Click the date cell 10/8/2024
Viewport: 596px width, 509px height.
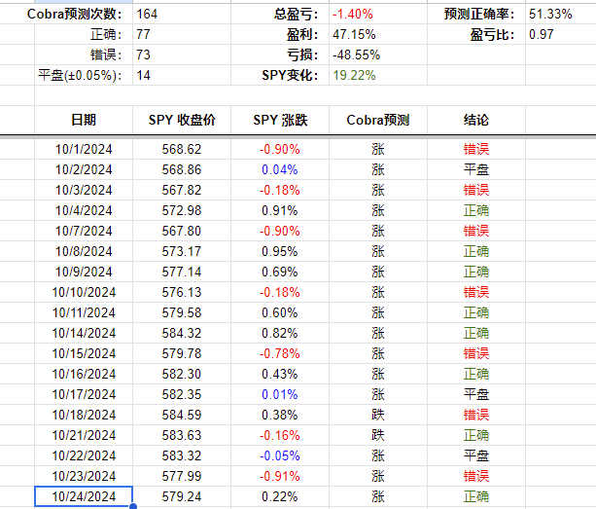(x=84, y=251)
